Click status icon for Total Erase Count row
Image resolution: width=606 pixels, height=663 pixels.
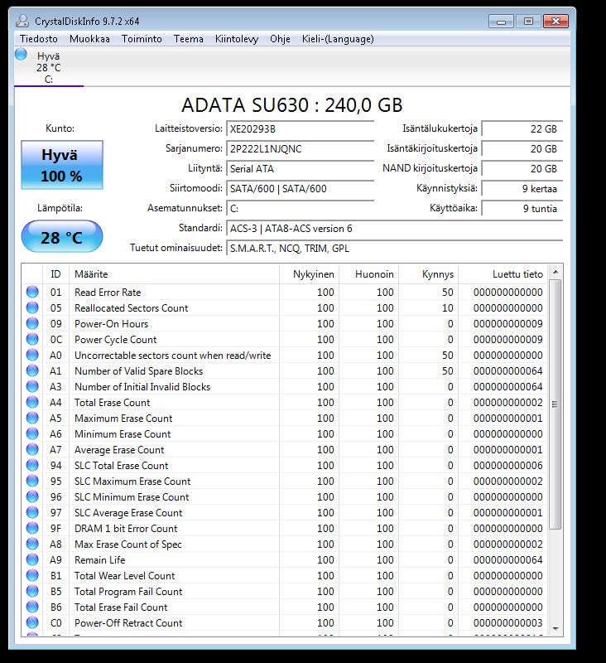pos(32,402)
